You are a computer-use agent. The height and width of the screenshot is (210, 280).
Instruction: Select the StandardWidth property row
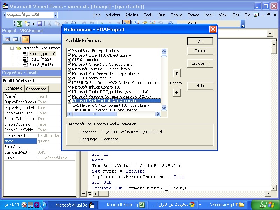39,152
